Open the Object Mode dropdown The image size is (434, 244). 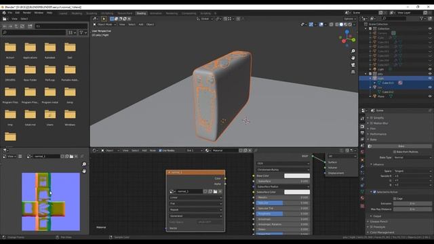(x=104, y=24)
